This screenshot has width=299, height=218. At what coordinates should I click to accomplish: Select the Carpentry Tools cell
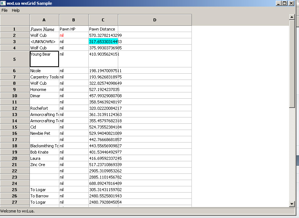[44, 77]
